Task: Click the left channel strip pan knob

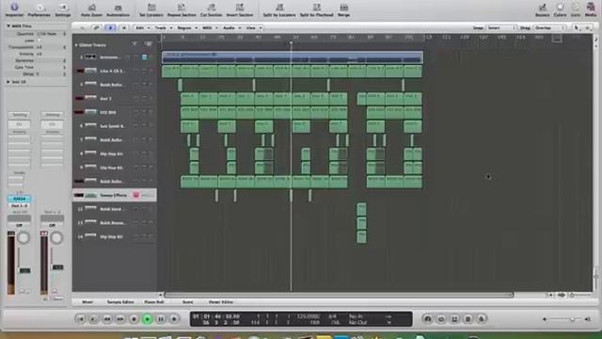Action: pyautogui.click(x=24, y=238)
